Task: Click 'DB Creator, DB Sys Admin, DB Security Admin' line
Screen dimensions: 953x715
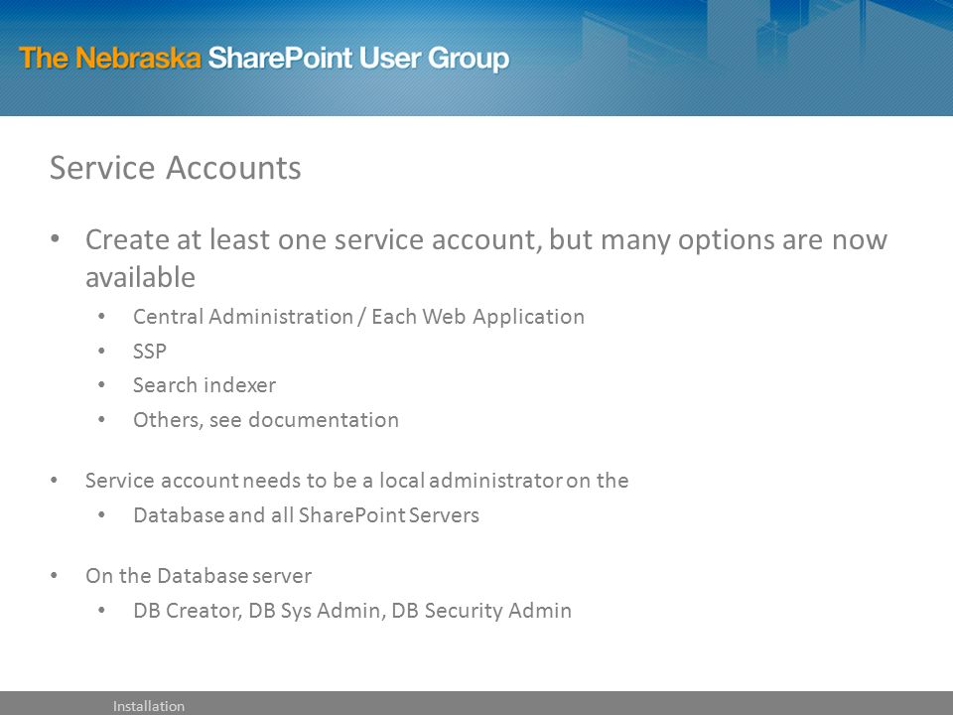Action: pos(352,611)
